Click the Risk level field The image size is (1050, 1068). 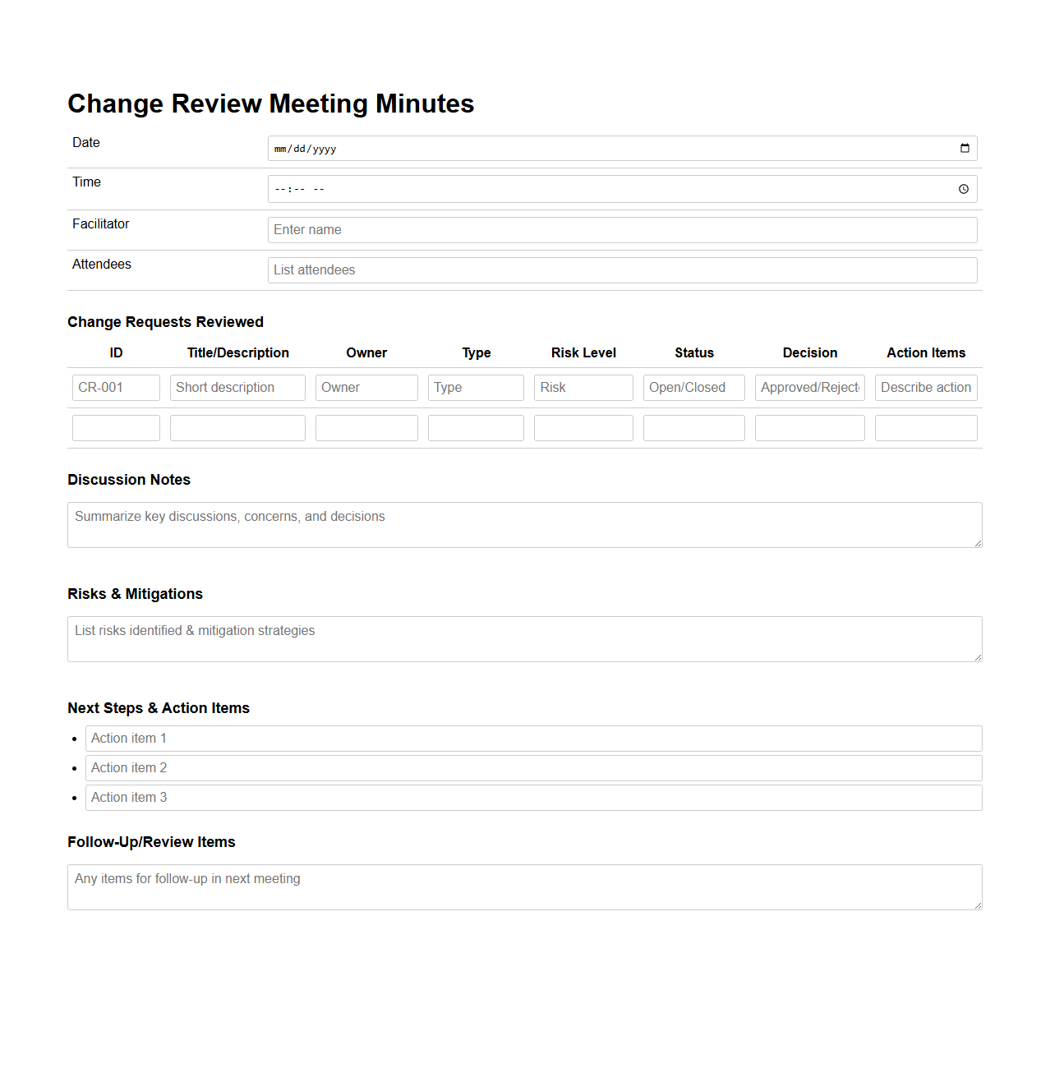pos(583,387)
